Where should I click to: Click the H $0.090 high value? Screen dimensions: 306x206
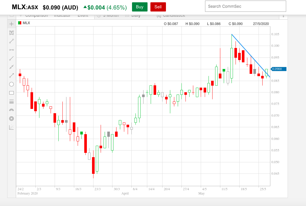192,24
